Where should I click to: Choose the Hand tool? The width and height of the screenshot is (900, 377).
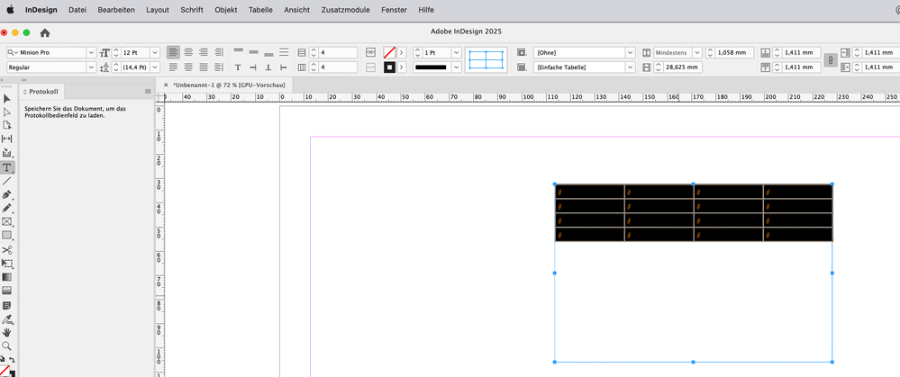(x=7, y=332)
